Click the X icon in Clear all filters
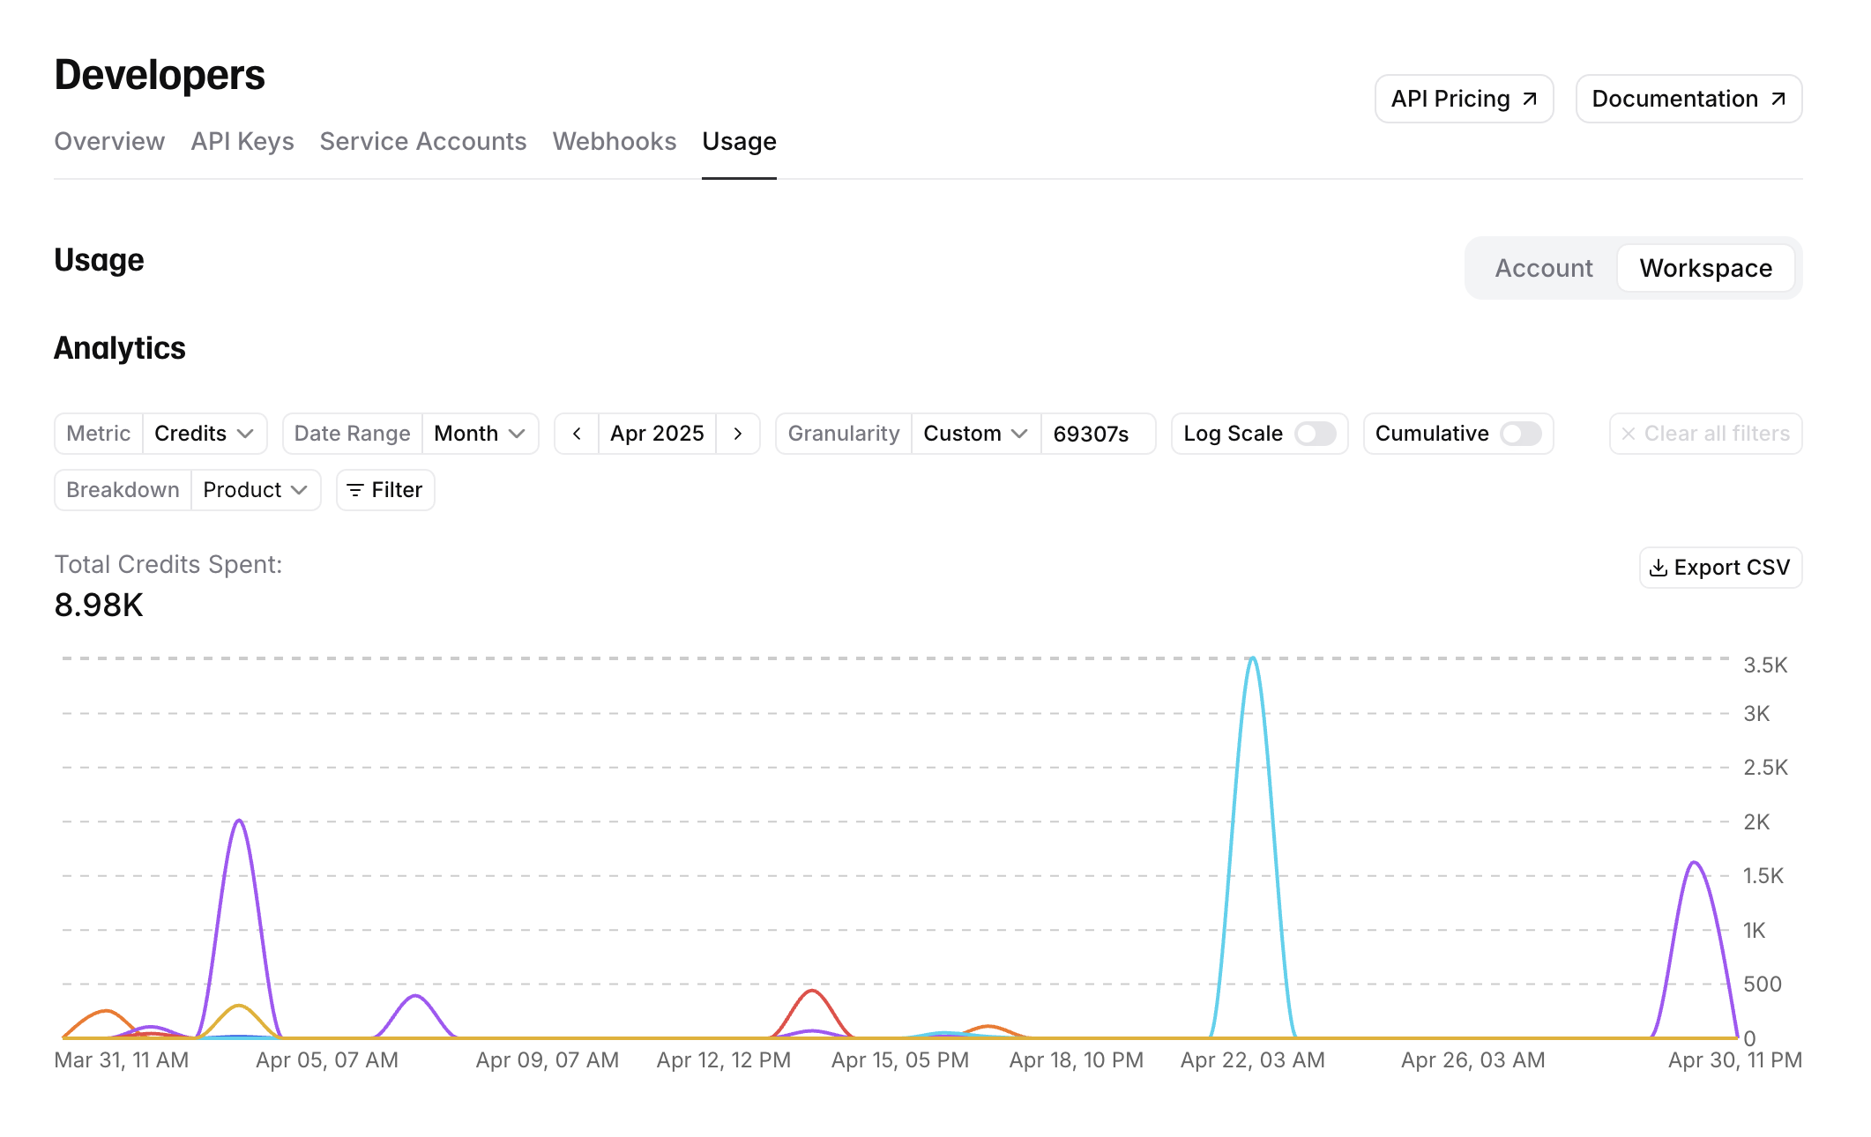Image resolution: width=1871 pixels, height=1137 pixels. point(1628,433)
